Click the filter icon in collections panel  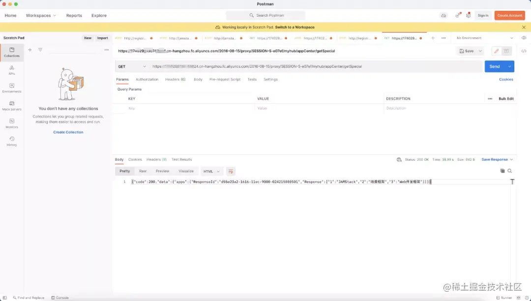coord(40,50)
